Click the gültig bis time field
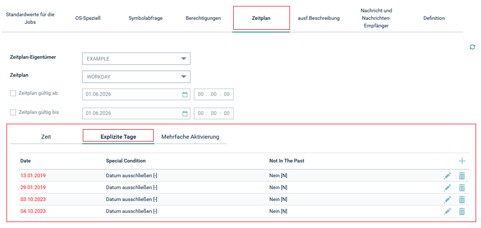This screenshot has width=481, height=228. tap(214, 113)
